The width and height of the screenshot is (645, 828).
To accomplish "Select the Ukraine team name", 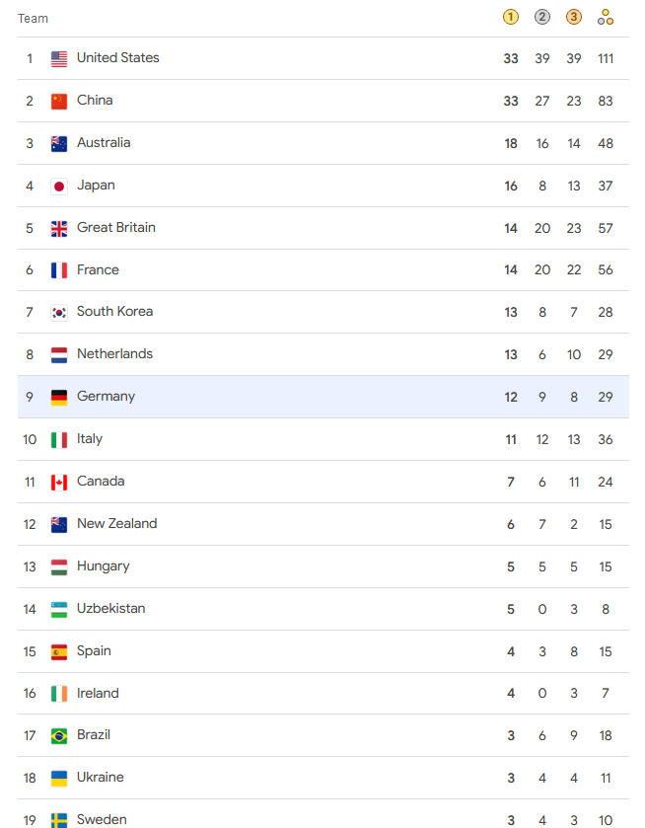I will coord(101,777).
